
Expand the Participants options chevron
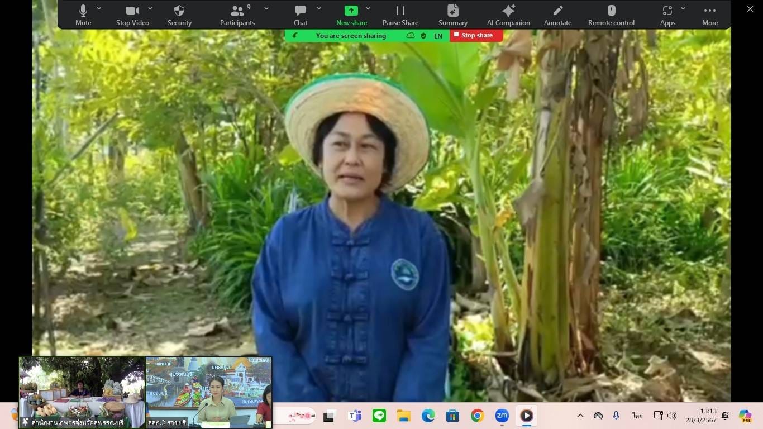[266, 9]
